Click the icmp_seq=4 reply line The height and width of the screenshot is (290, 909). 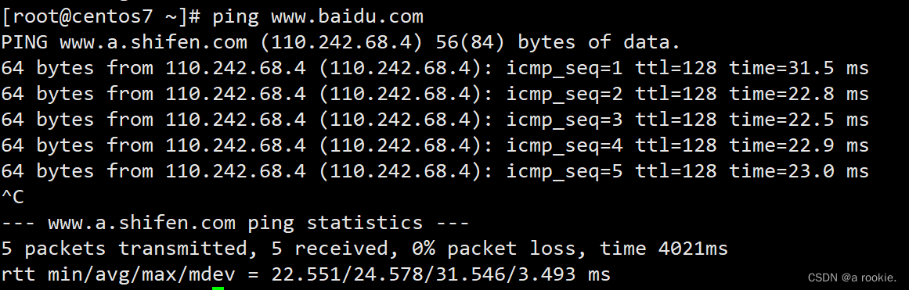(x=435, y=146)
